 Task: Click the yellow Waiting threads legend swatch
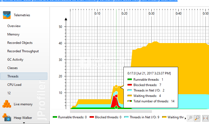(164, 117)
